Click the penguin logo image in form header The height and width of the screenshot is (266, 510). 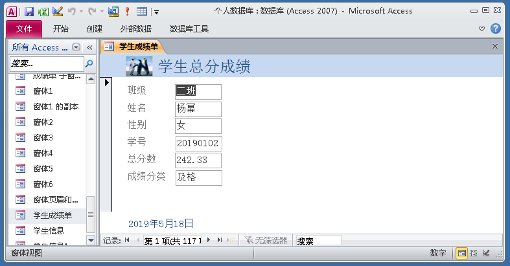click(139, 67)
